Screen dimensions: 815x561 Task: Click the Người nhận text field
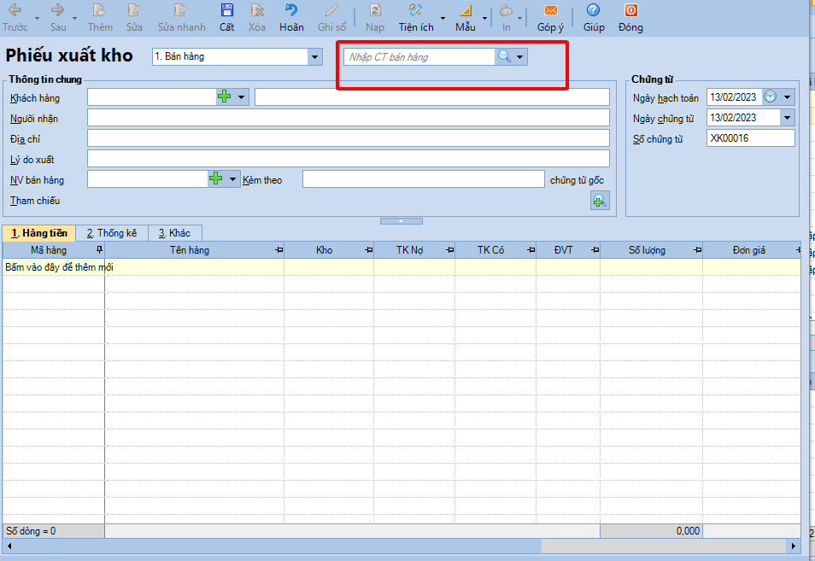pyautogui.click(x=349, y=117)
